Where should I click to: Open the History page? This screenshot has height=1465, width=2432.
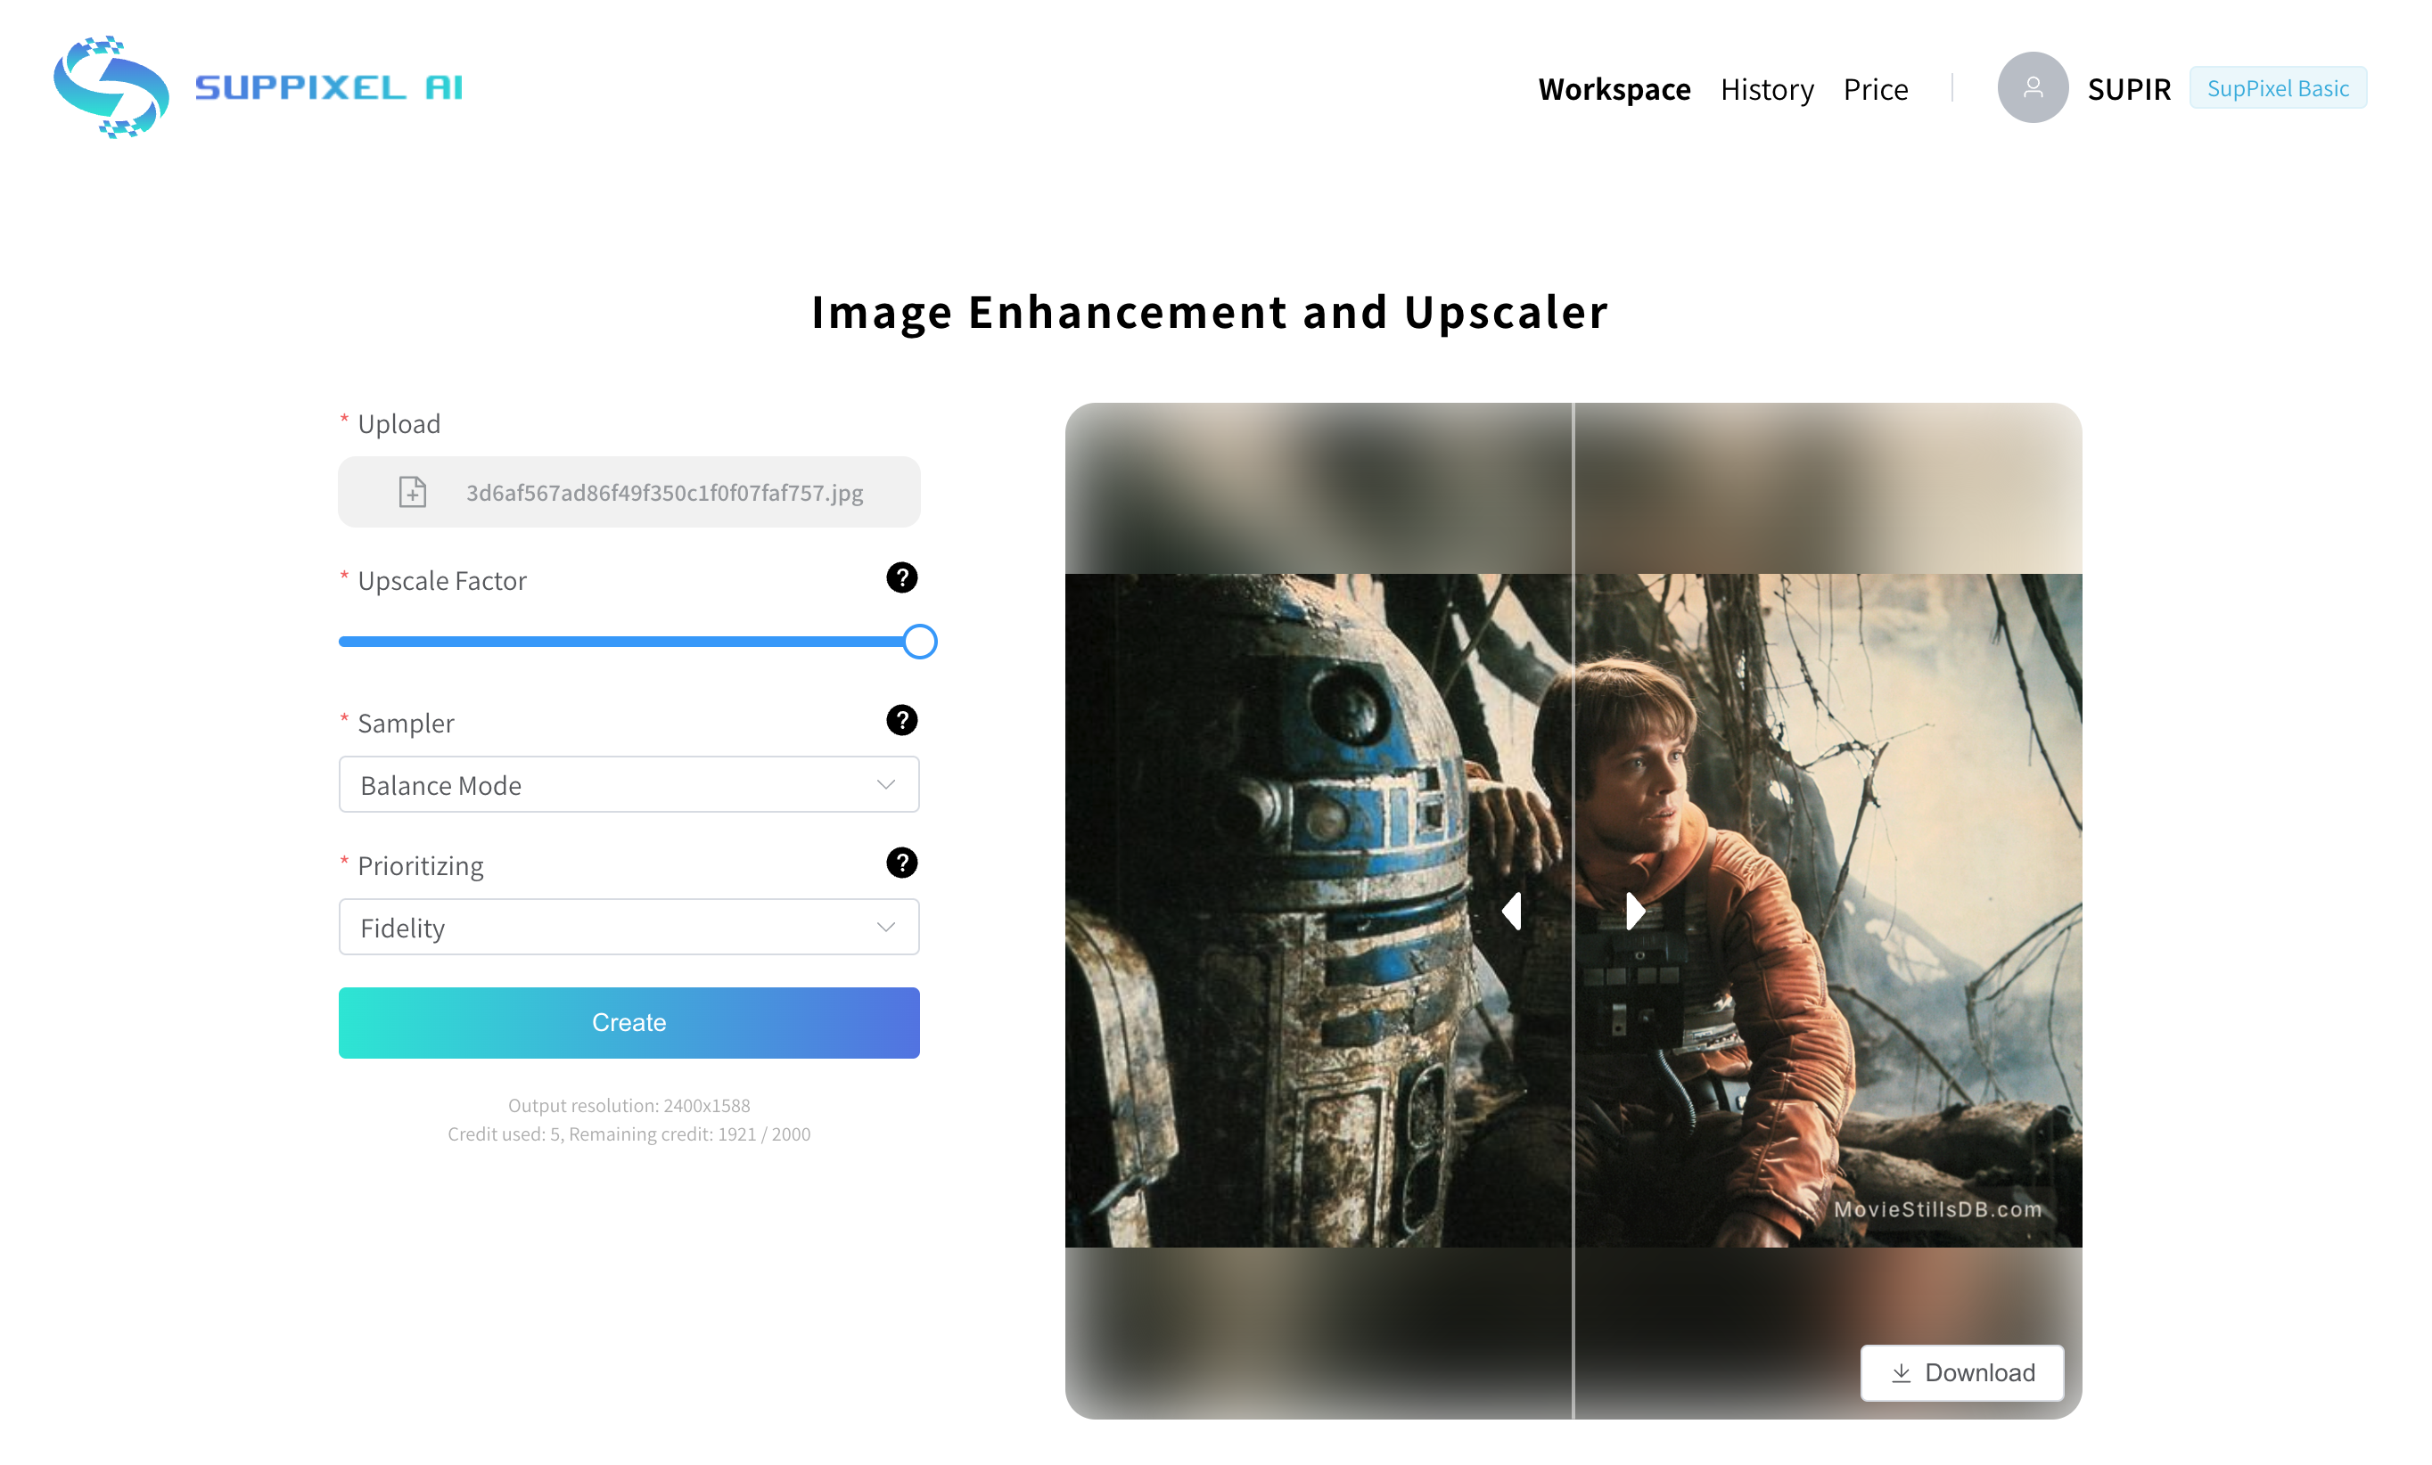[1767, 89]
